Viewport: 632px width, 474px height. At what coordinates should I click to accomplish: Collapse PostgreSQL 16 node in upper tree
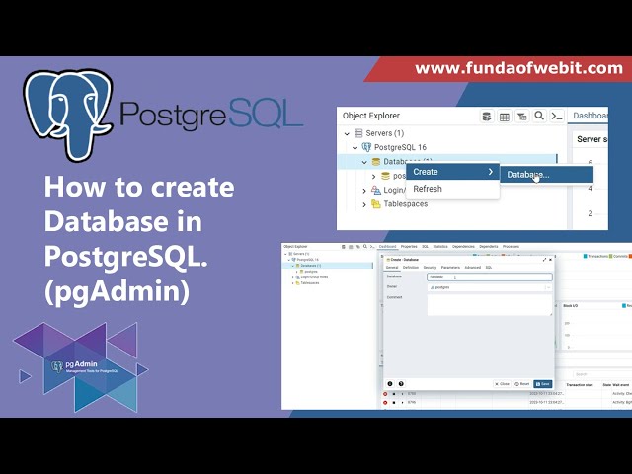tap(355, 147)
